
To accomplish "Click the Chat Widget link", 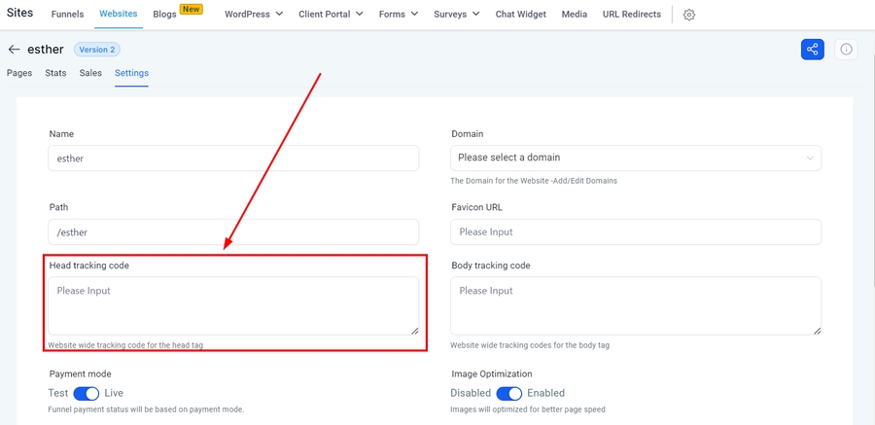I will (520, 15).
